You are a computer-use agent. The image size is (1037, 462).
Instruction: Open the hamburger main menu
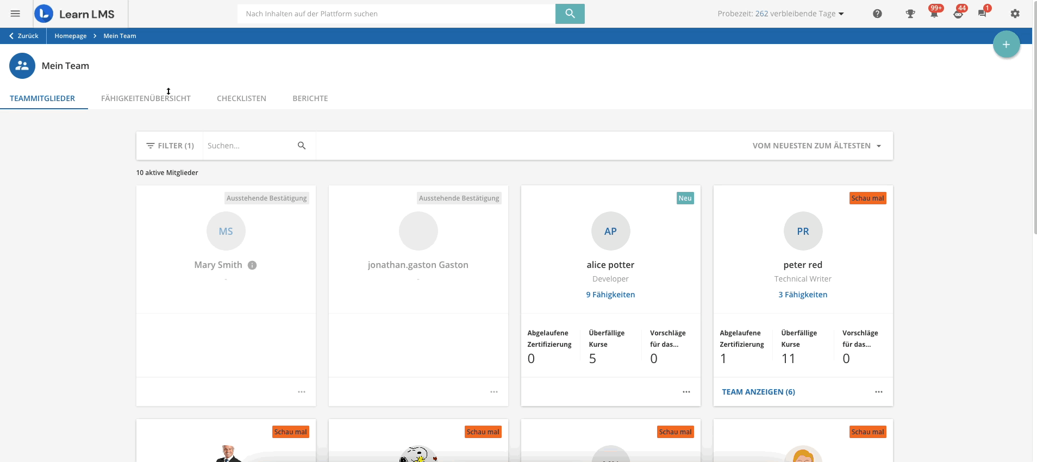pos(15,14)
